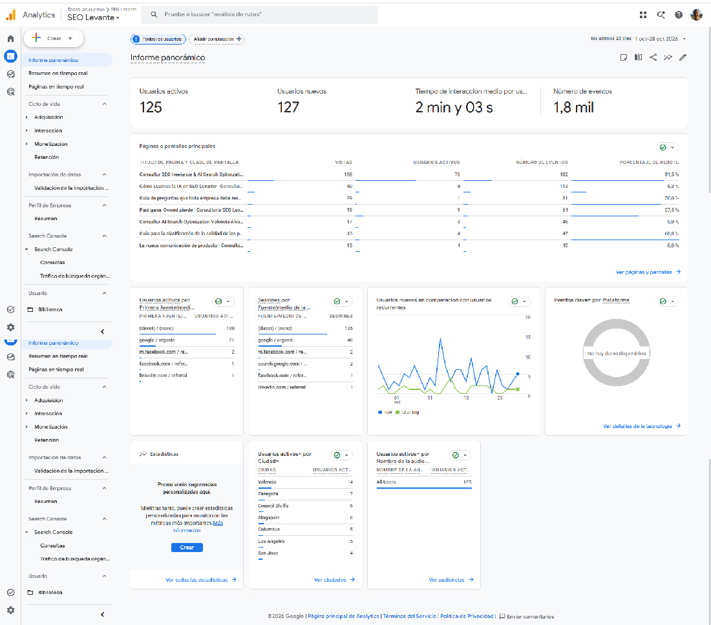The image size is (711, 625).
Task: Open the 1 oct-28 oct 2026 date range dropdown
Action: tap(661, 39)
